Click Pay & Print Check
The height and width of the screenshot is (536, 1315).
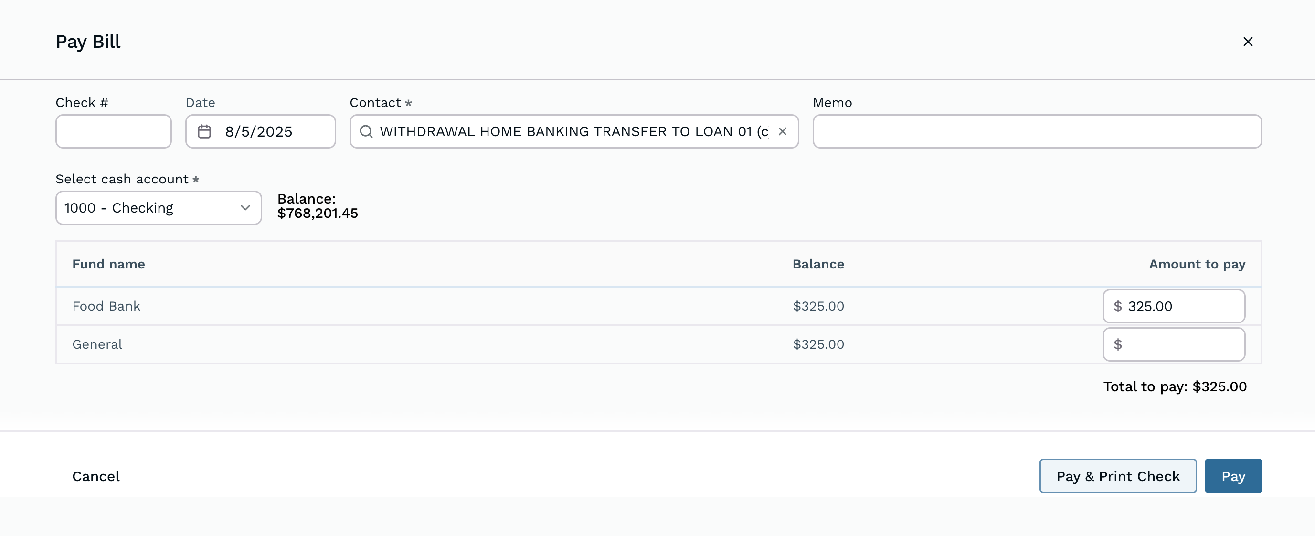(1117, 476)
